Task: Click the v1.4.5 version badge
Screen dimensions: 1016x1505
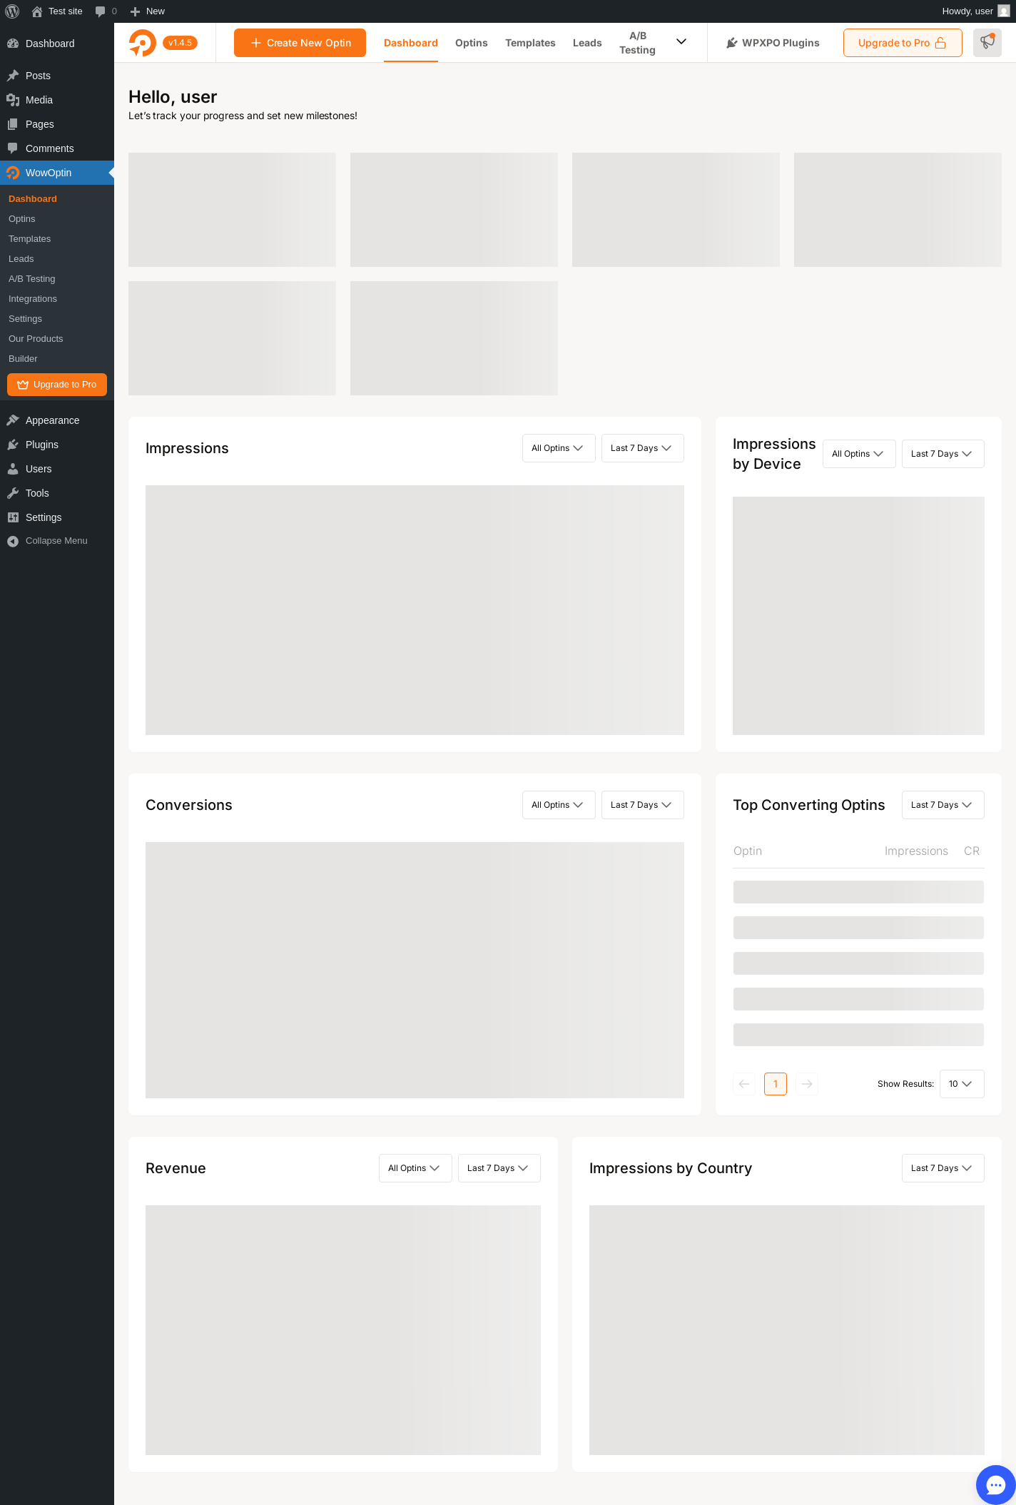Action: 180,43
